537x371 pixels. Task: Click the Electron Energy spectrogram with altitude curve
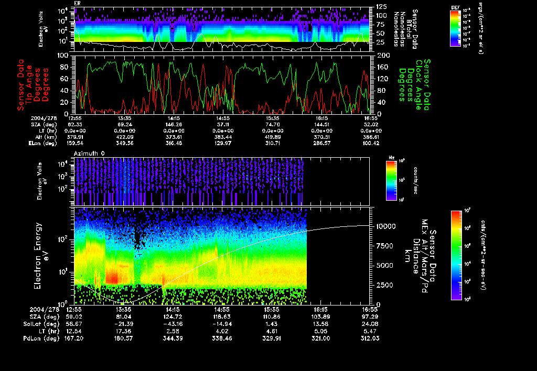coord(222,256)
